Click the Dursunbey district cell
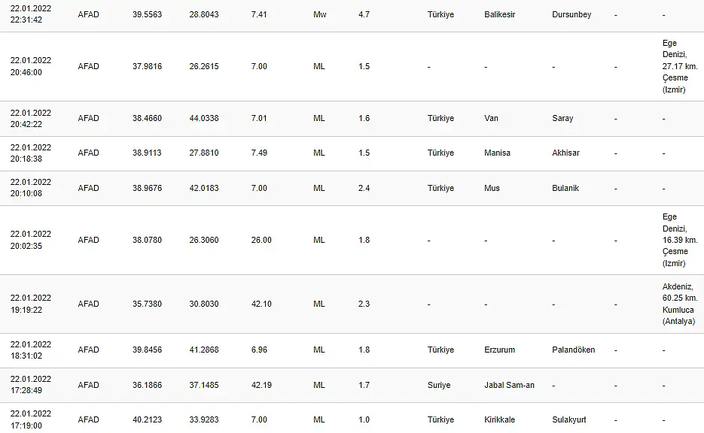 pos(571,14)
